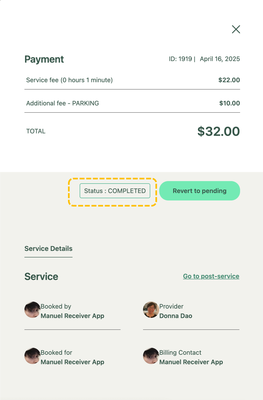
Task: Click the Revert to pending button
Action: pos(199,191)
